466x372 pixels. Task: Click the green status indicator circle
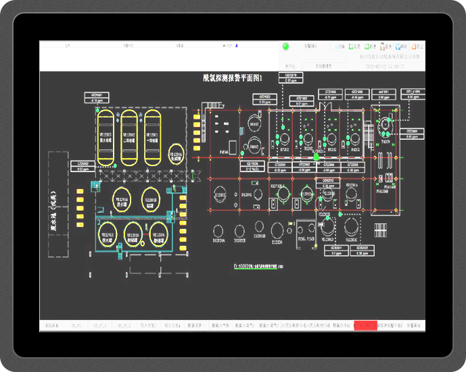(285, 47)
